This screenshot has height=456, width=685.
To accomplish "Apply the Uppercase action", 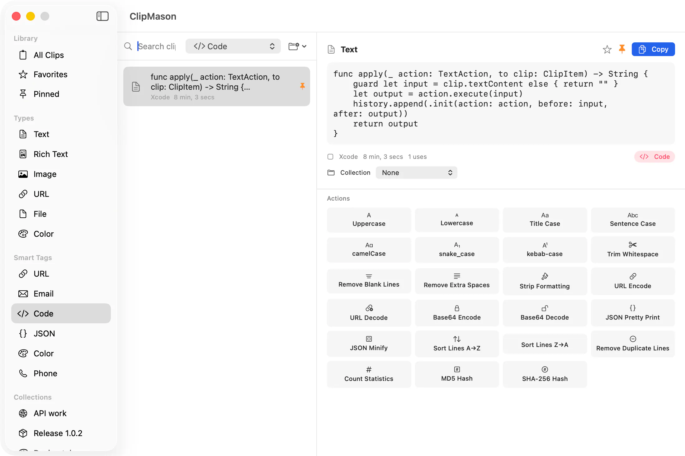I will [x=369, y=220].
